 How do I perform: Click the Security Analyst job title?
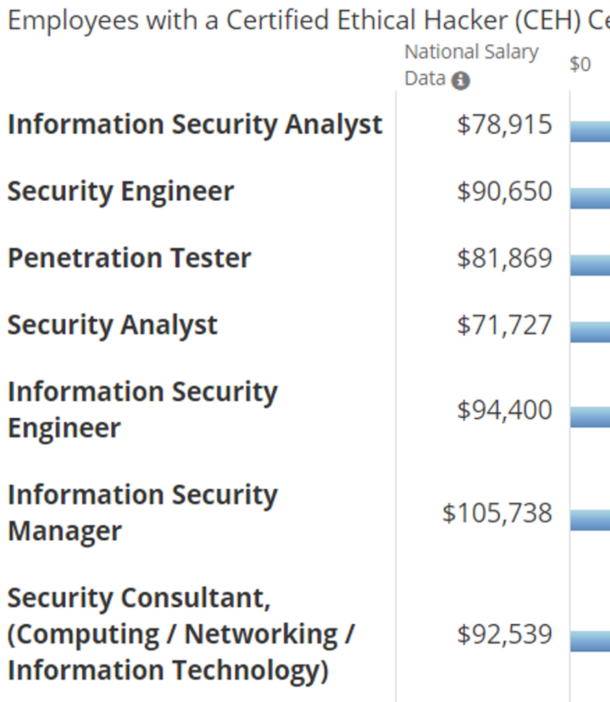tap(112, 325)
